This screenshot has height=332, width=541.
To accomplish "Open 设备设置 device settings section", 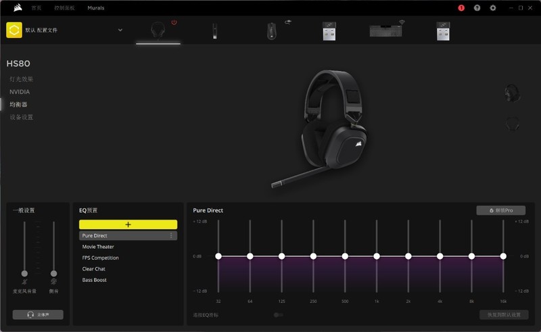I will [22, 117].
